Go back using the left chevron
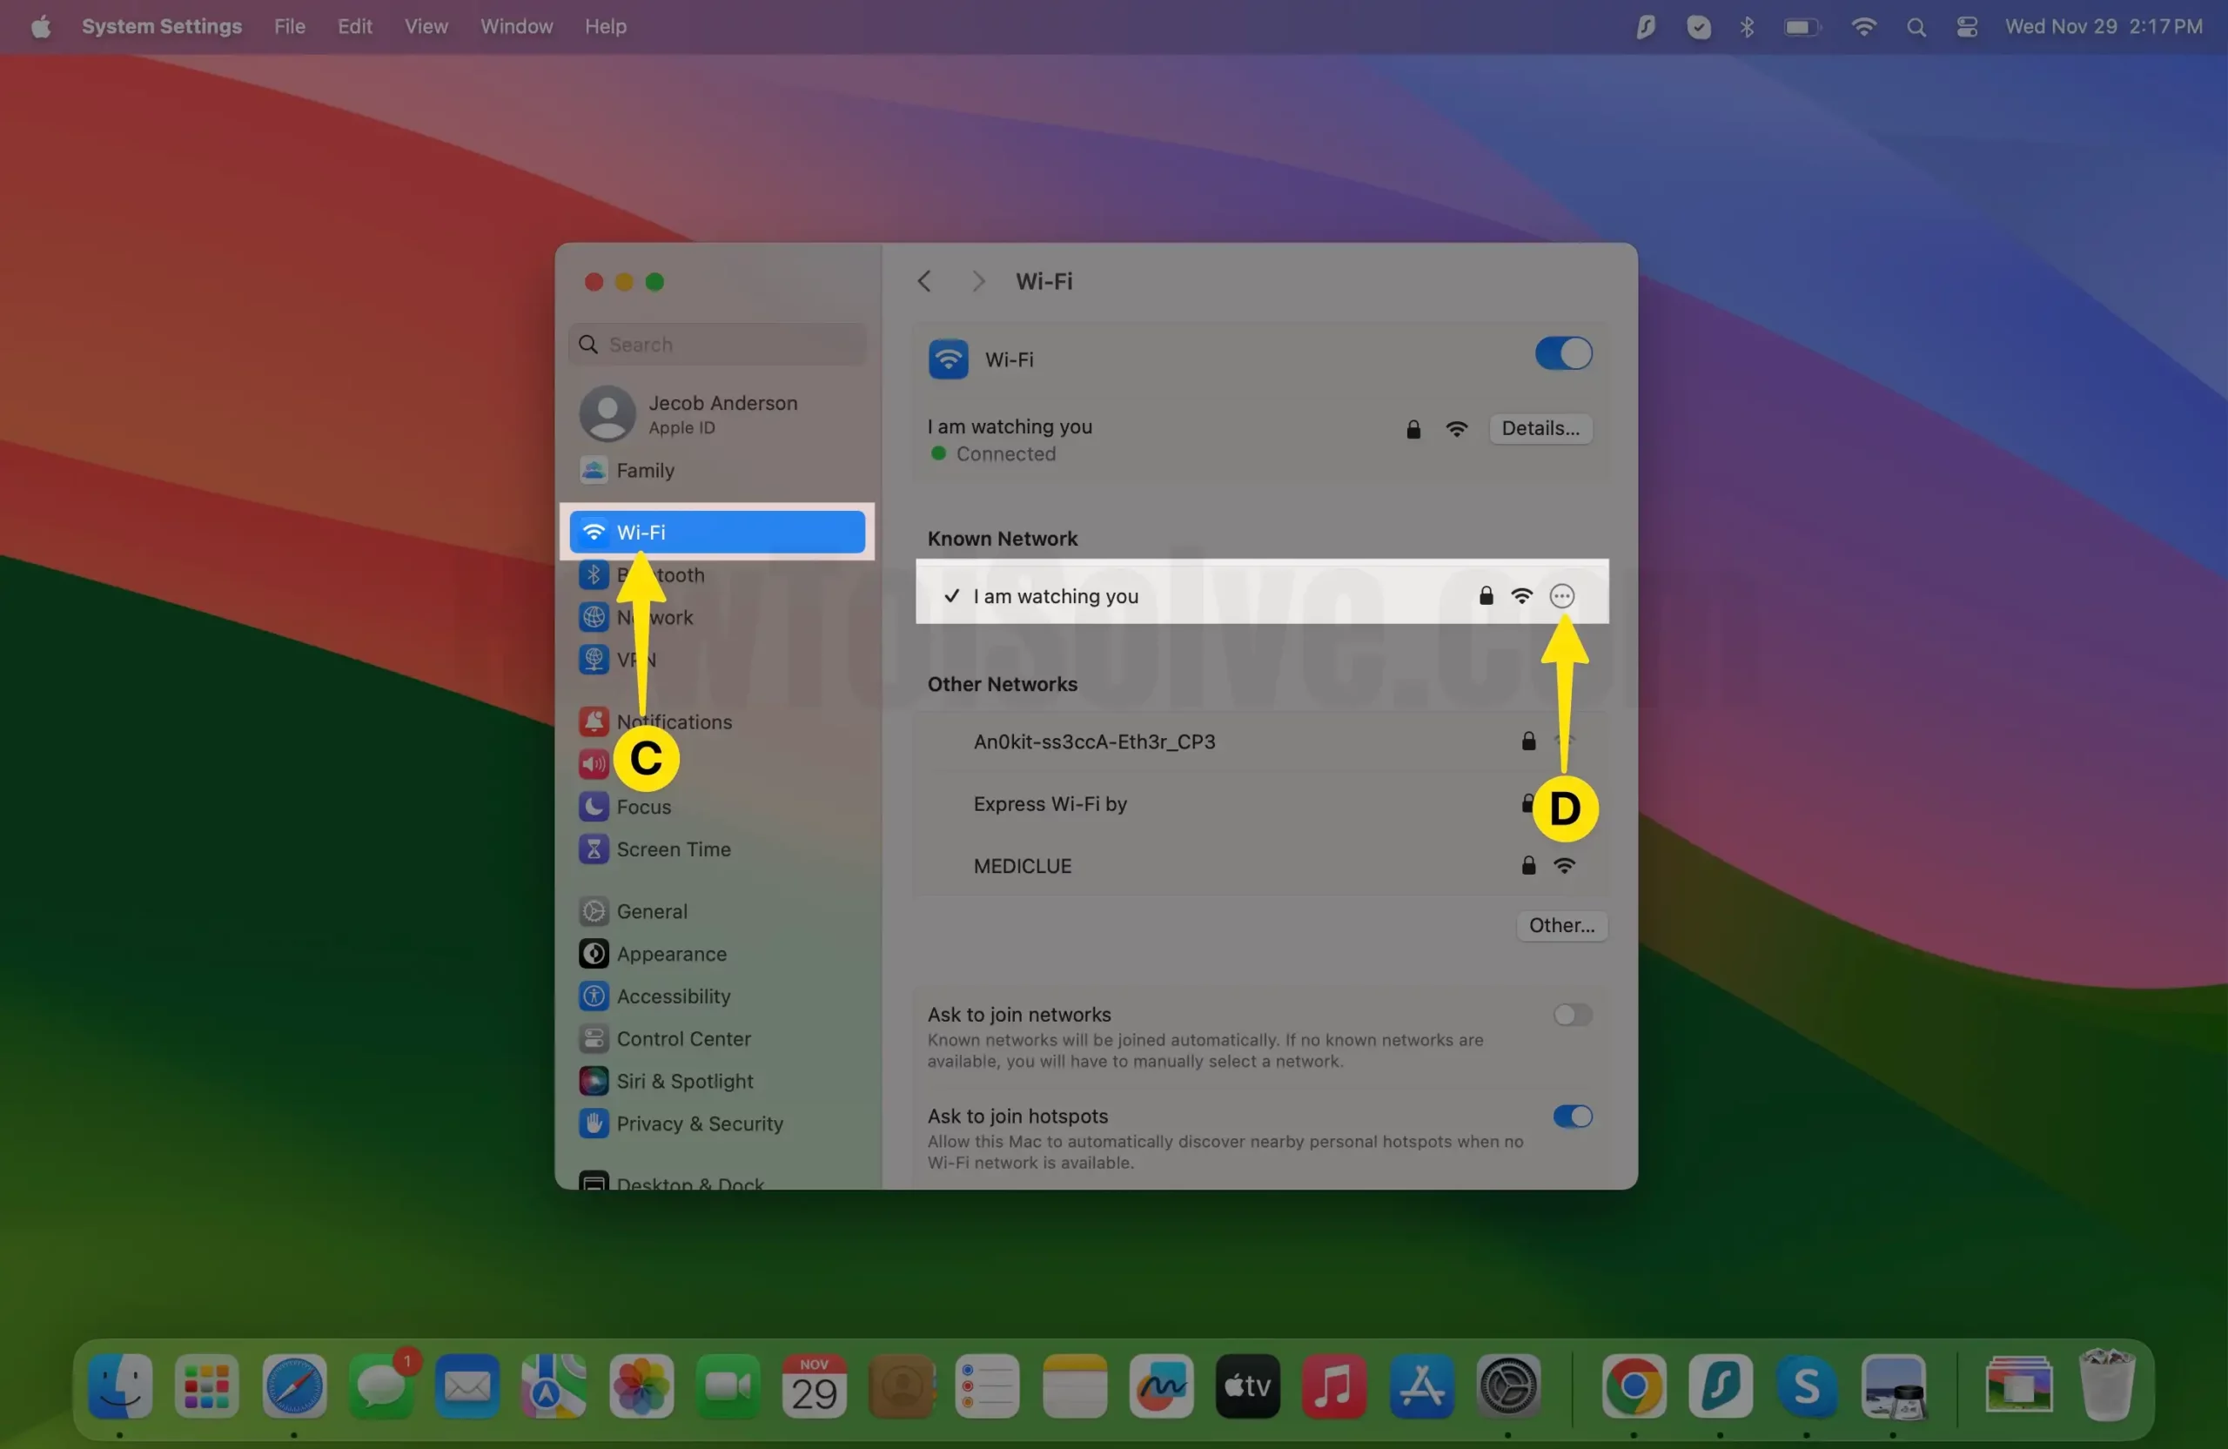 924,282
